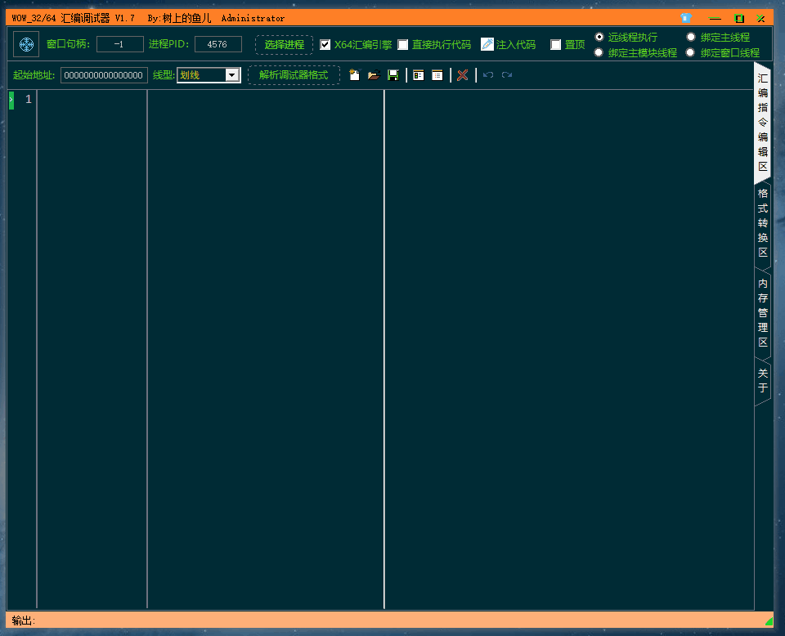Click the form-layout window icon
785x636 pixels.
419,75
